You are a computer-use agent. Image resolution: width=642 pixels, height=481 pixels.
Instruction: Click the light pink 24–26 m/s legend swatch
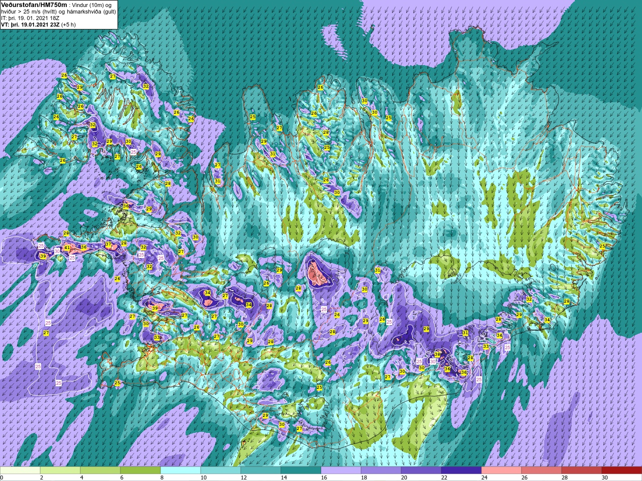(502, 470)
